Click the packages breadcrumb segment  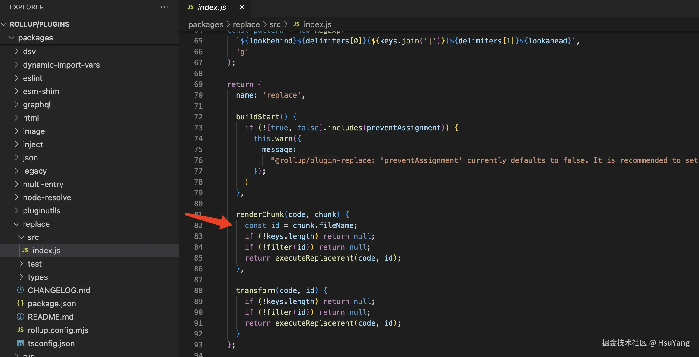click(206, 24)
